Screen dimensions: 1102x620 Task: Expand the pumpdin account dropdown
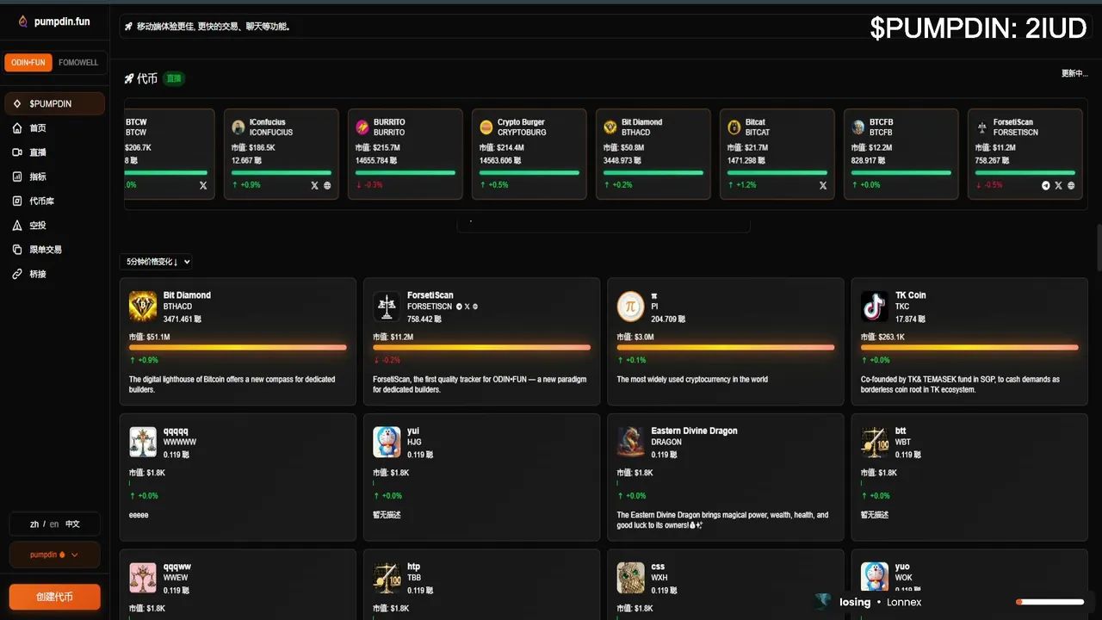point(54,555)
